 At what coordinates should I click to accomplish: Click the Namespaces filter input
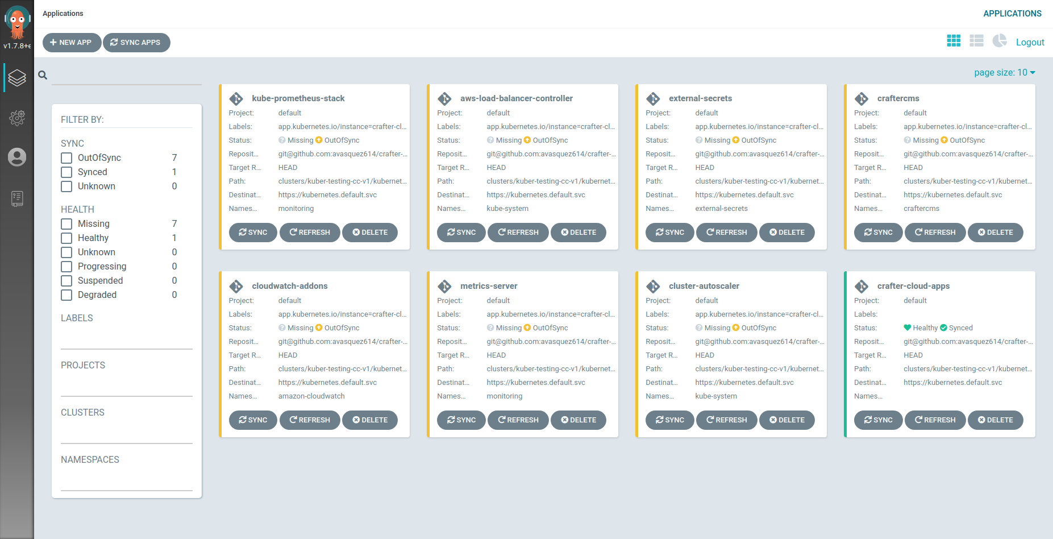(127, 480)
